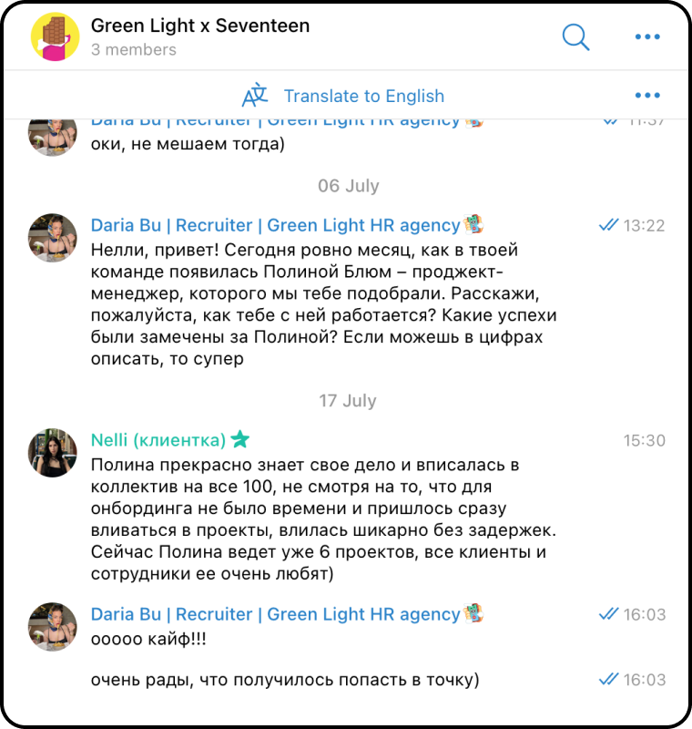Viewport: 692px width, 729px height.
Task: Select the 17 July date separator
Action: point(348,401)
